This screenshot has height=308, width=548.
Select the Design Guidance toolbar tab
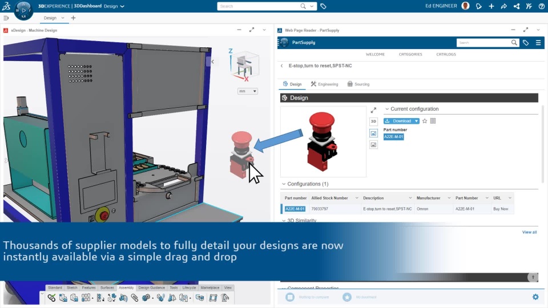(152, 287)
